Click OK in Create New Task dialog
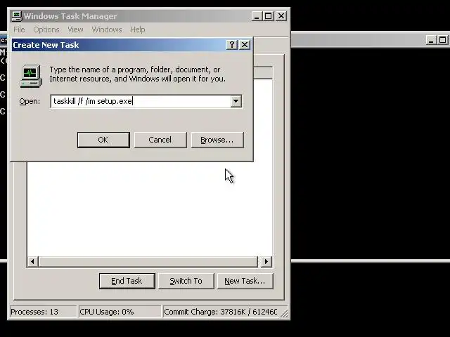Viewport: 450px width, 337px height. [103, 140]
